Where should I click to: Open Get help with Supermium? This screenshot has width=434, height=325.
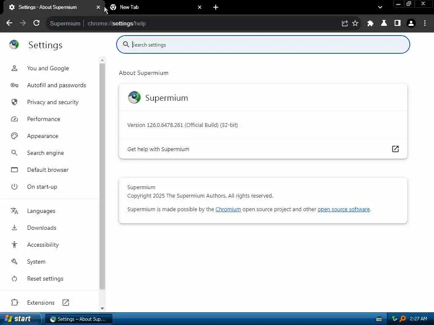point(263,149)
